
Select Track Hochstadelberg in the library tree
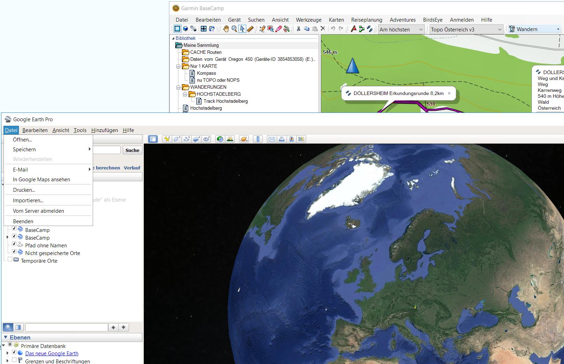tap(225, 101)
